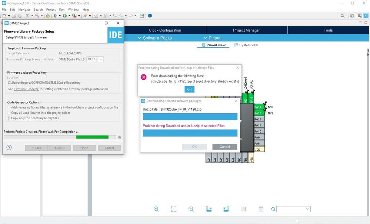Open the dropdown arrow next to Forward arrow
Image resolution: width=370 pixels, height=224 pixels.
pos(135,16)
